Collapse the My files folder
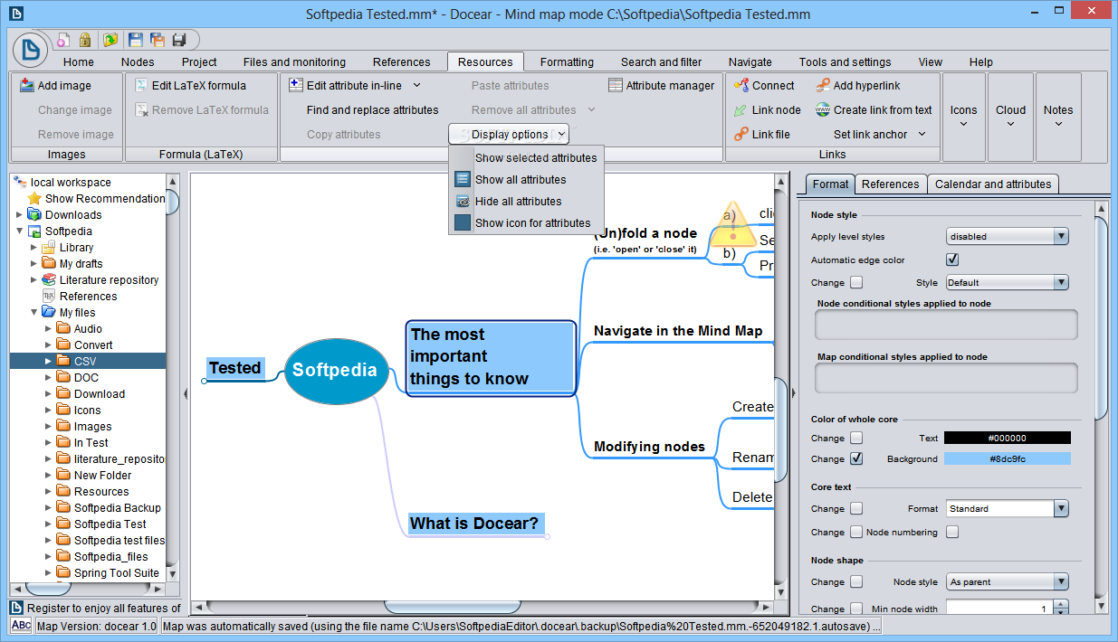Image resolution: width=1118 pixels, height=642 pixels. click(x=33, y=312)
